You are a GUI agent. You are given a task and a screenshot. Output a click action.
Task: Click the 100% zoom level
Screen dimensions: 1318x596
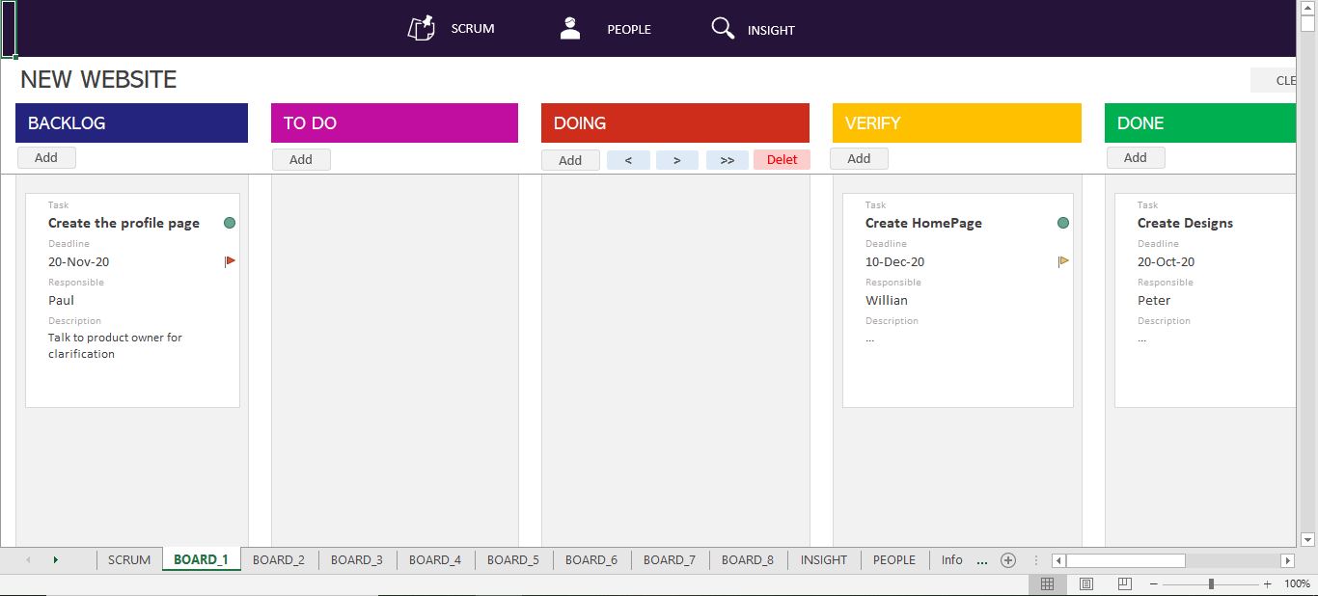1298,584
